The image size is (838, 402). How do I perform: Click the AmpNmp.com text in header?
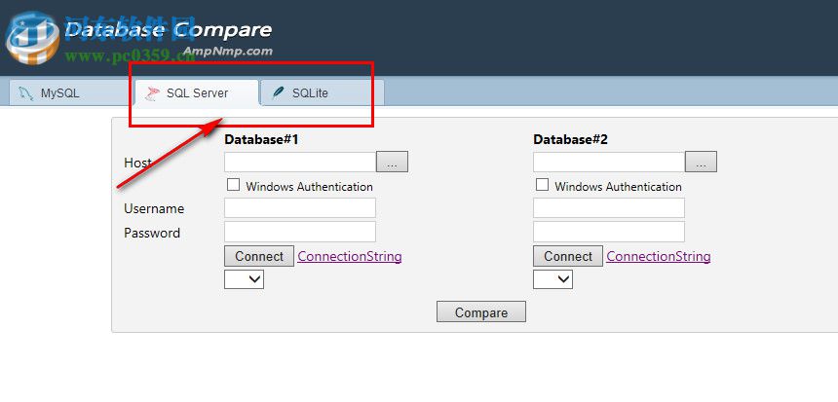click(x=228, y=52)
